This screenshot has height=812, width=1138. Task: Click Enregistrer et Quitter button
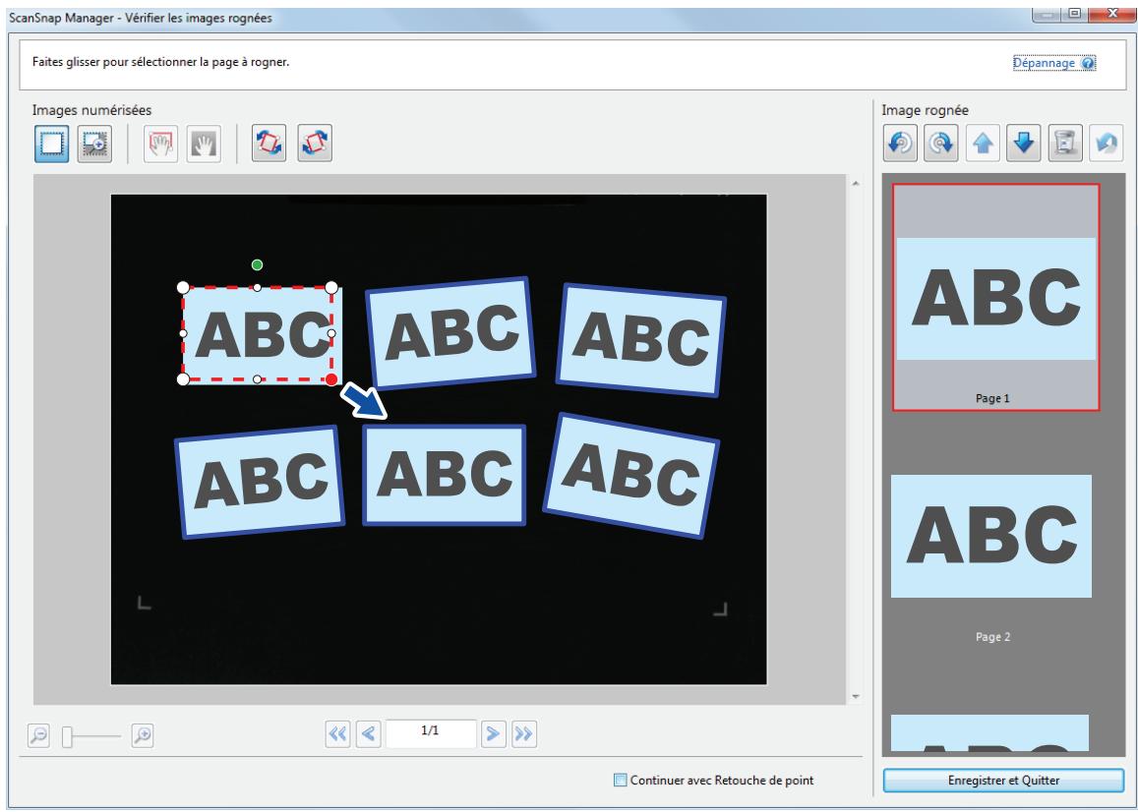tap(1003, 781)
